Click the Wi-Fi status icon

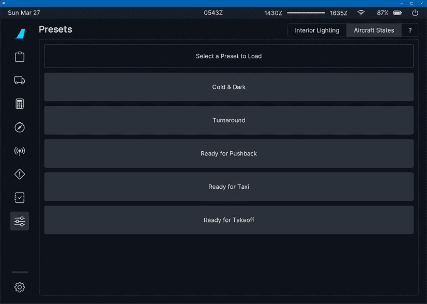tap(361, 13)
